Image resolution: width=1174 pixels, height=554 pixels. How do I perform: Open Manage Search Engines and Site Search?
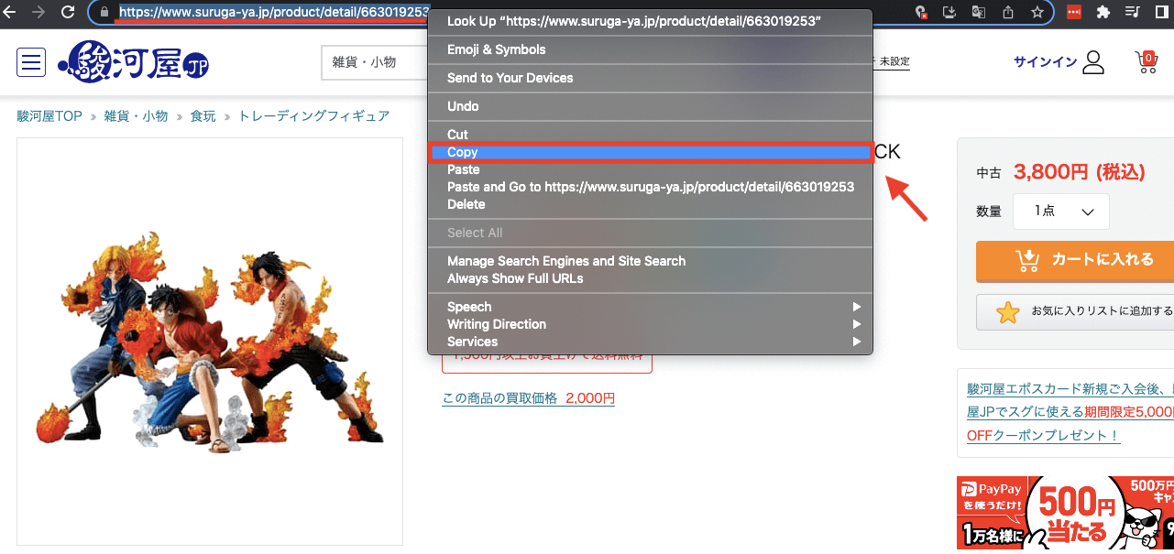[650, 261]
